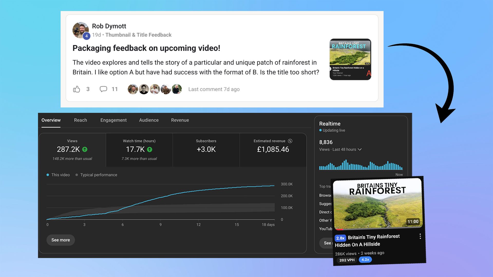This screenshot has width=493, height=277.
Task: Click the level 4 badge on the avatar
Action: click(x=87, y=36)
